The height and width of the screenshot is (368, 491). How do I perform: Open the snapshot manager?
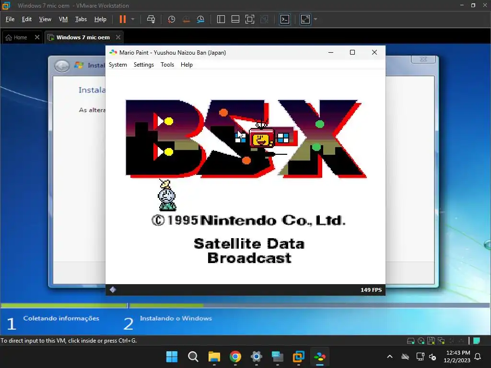(x=200, y=19)
